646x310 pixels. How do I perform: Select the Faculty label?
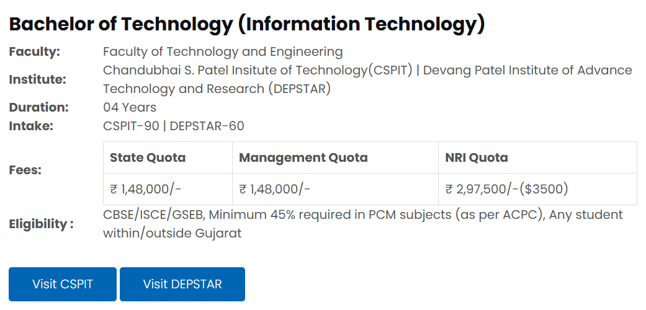click(x=34, y=51)
